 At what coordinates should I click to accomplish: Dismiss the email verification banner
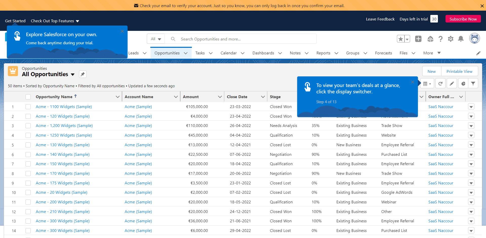[482, 6]
